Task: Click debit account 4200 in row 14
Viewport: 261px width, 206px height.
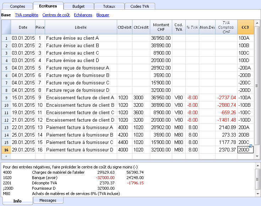Action: (125, 135)
